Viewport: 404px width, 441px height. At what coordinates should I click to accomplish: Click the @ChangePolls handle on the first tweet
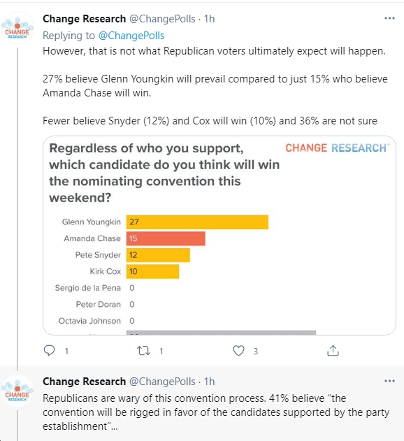[162, 19]
